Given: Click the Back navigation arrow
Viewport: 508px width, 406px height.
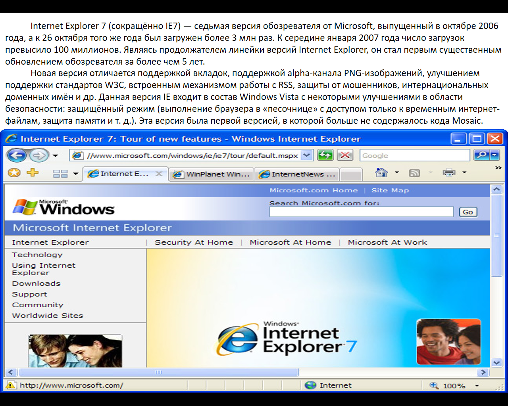Looking at the screenshot, I should click(17, 155).
